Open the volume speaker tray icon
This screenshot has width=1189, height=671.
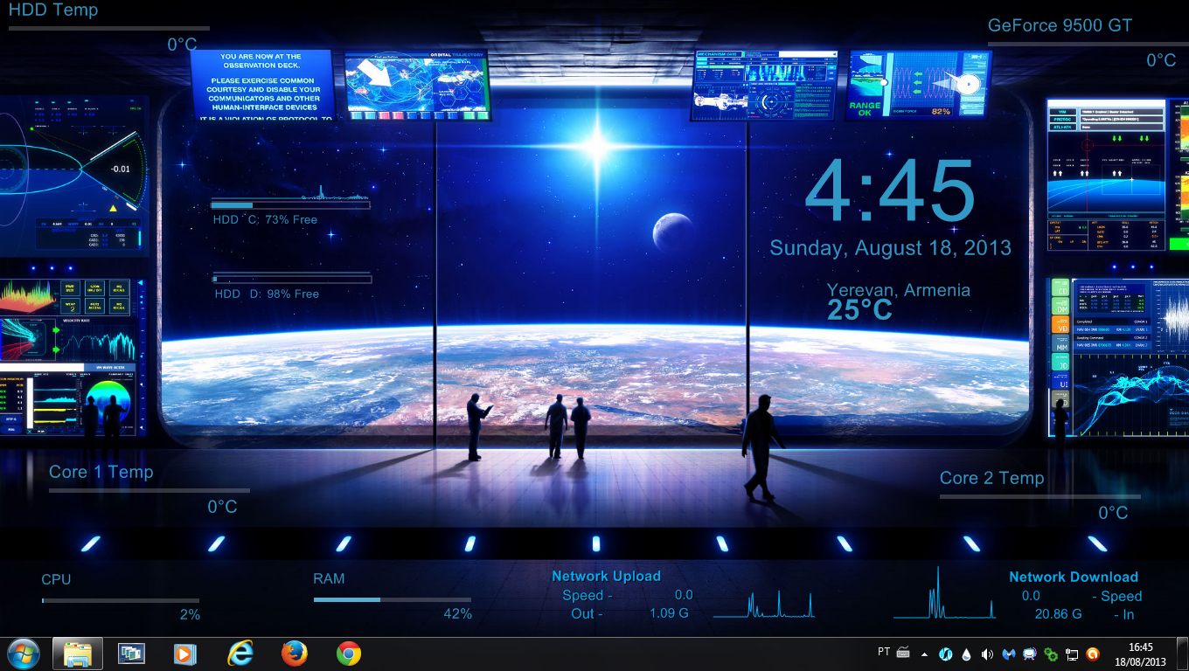(987, 654)
